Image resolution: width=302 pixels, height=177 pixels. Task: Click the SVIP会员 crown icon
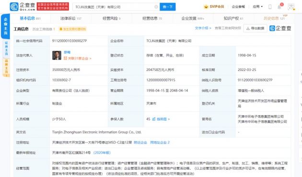coord(206,7)
